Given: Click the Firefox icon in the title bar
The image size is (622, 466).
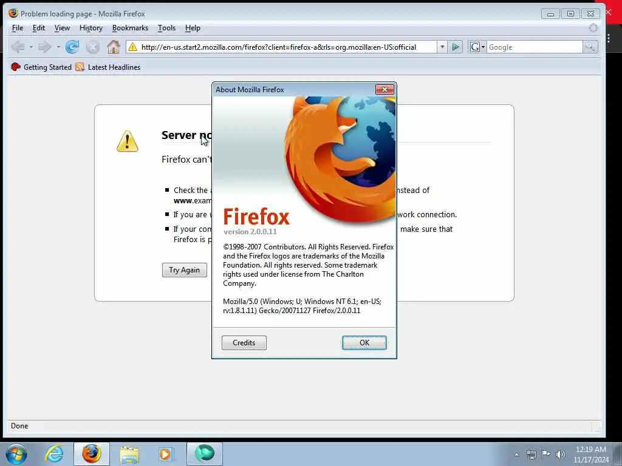Looking at the screenshot, I should click(x=13, y=13).
